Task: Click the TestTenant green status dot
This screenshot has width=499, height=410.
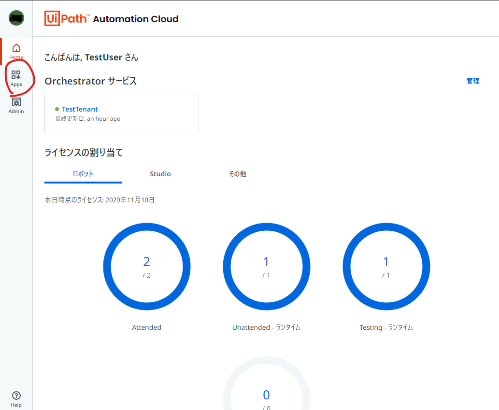Action: pyautogui.click(x=57, y=109)
